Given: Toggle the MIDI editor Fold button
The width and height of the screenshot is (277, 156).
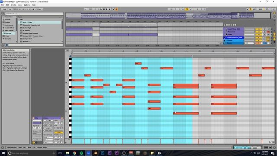Looking at the screenshot, I should coord(67,50).
